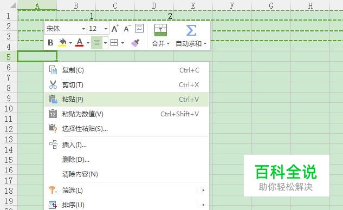
Task: Click the select-all corner triangle
Action: tap(13, 5)
